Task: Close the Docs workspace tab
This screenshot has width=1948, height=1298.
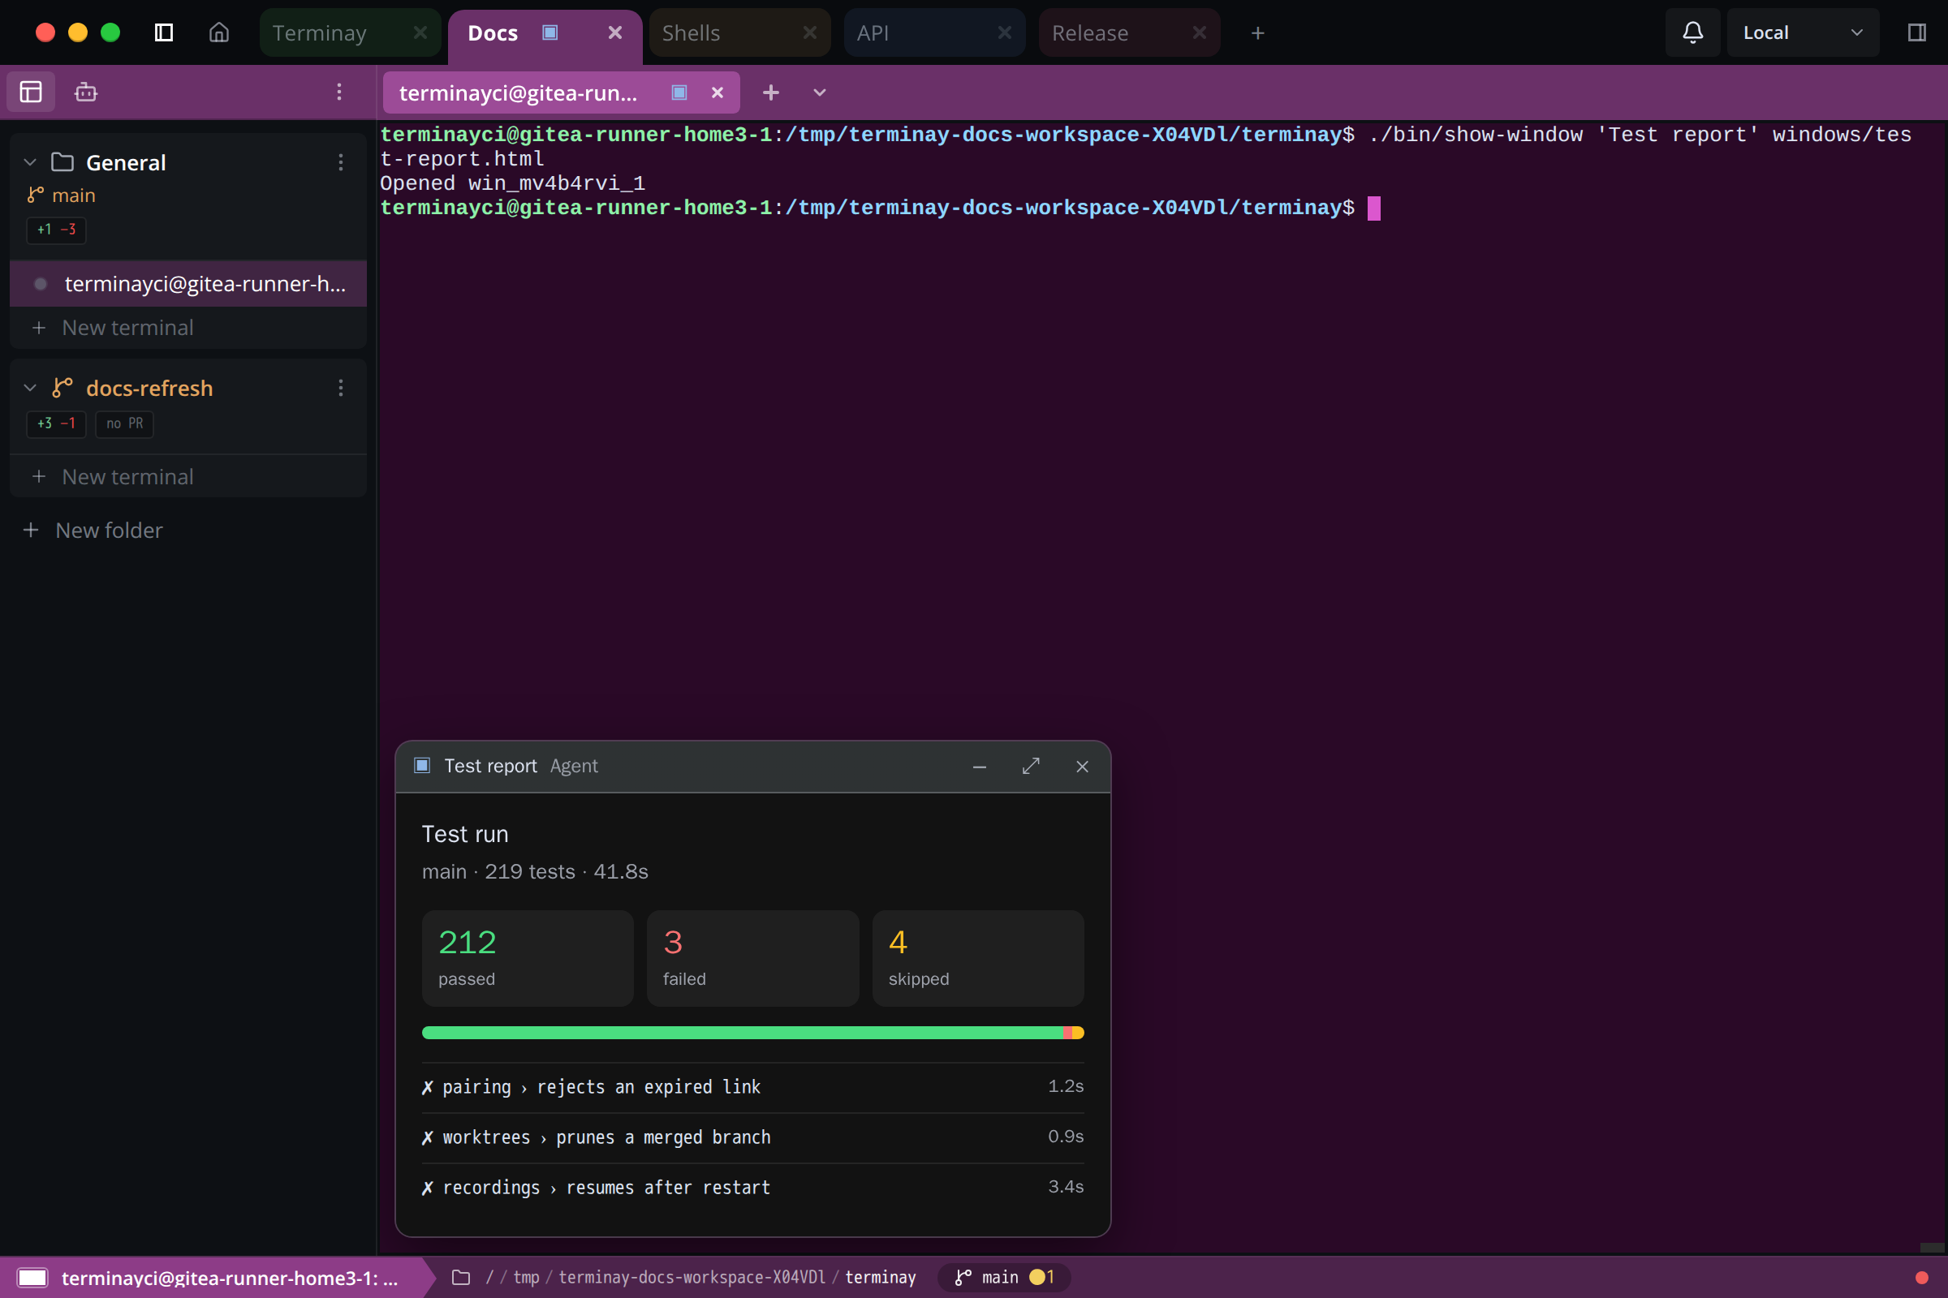Action: click(614, 32)
